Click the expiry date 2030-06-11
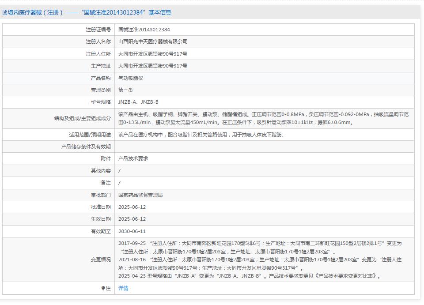 131,231
